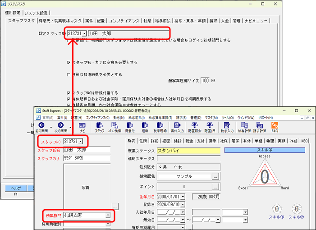This screenshot has height=230, width=316.
Task: Open 案件(J) menu
Action: [62, 118]
